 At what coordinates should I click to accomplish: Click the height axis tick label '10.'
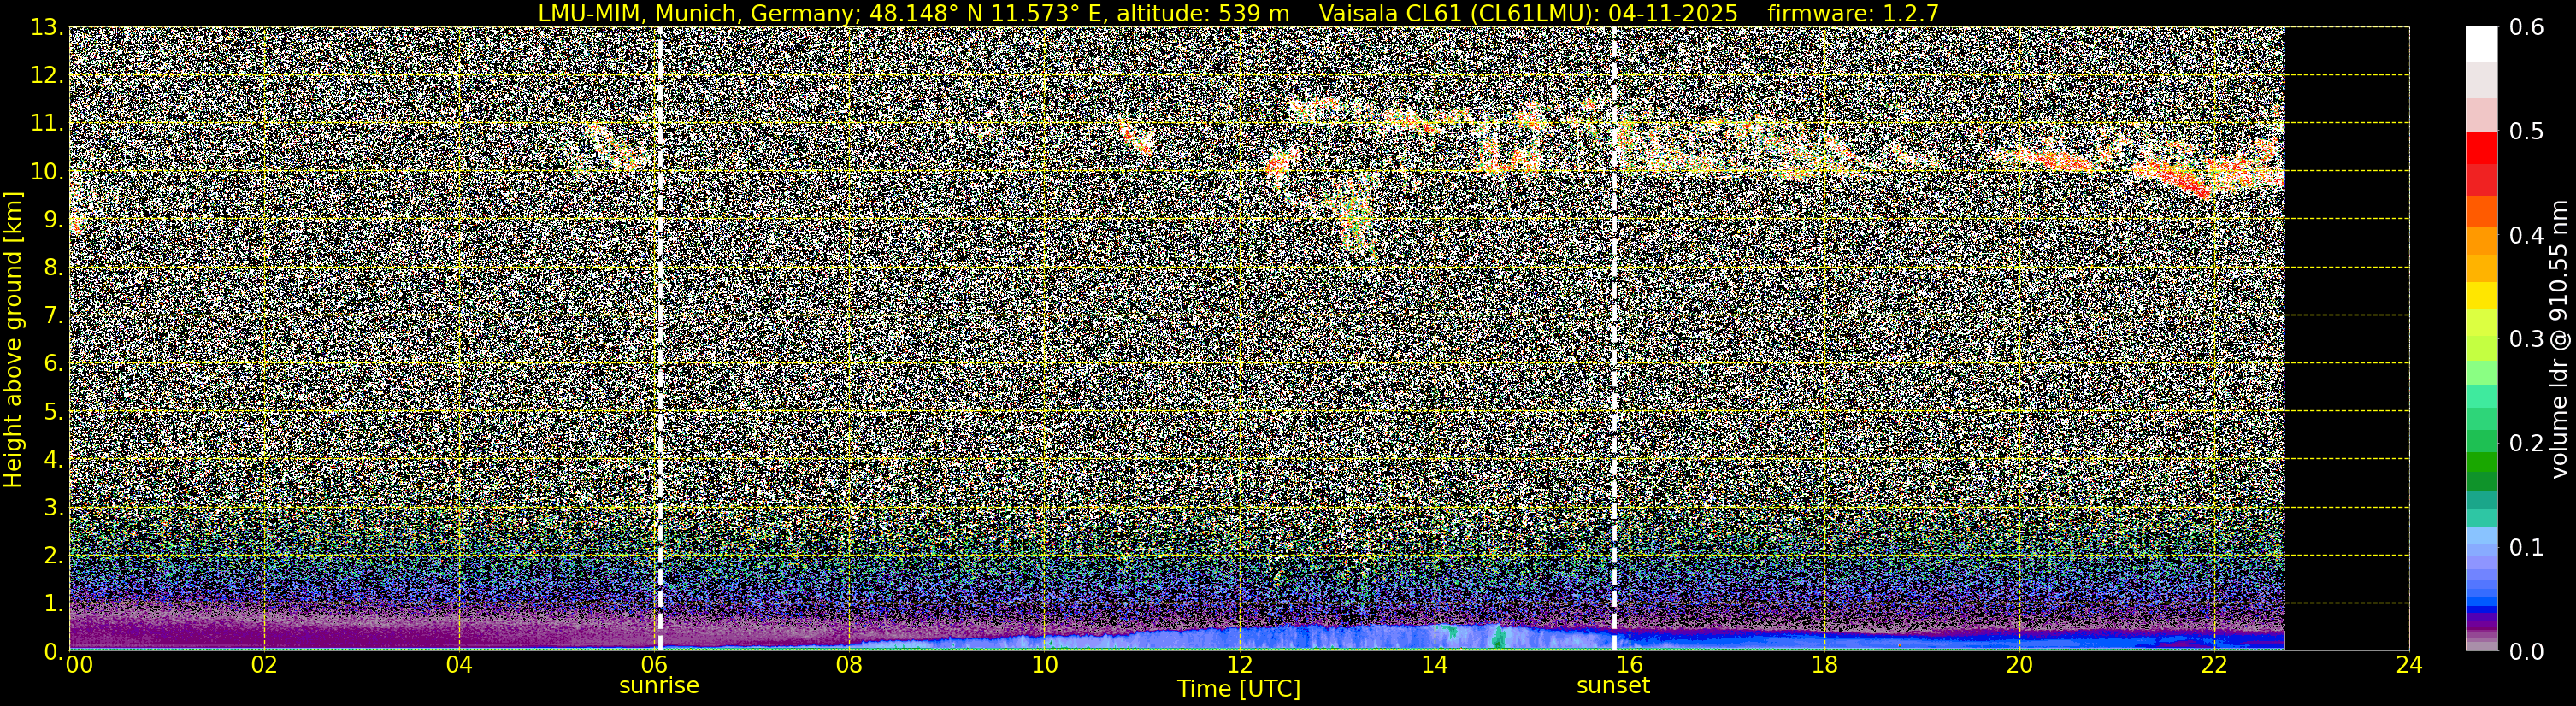46,172
